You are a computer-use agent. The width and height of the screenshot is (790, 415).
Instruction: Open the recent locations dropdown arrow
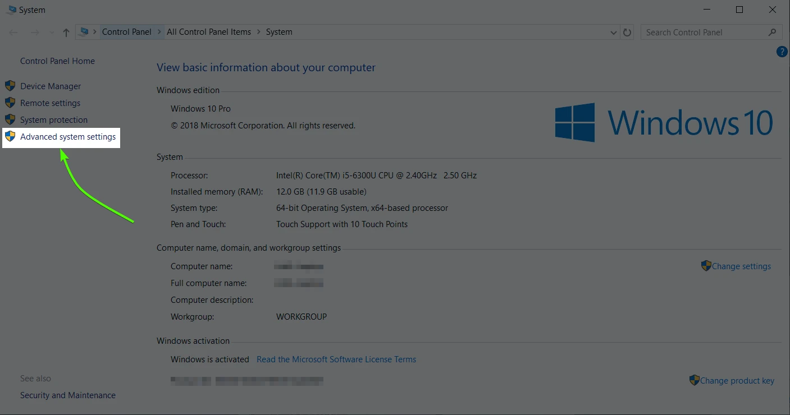52,33
